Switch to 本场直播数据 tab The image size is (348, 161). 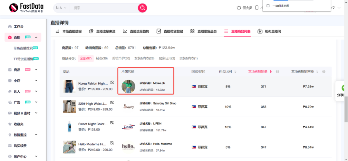[x=69, y=31]
